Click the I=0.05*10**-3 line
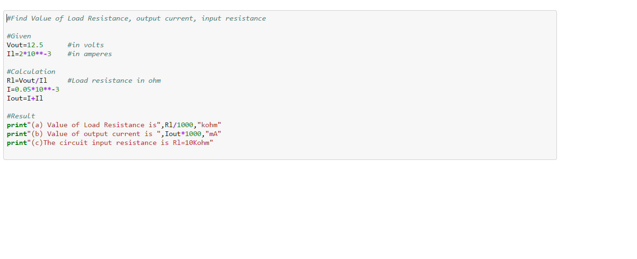This screenshot has width=637, height=259. pos(33,90)
